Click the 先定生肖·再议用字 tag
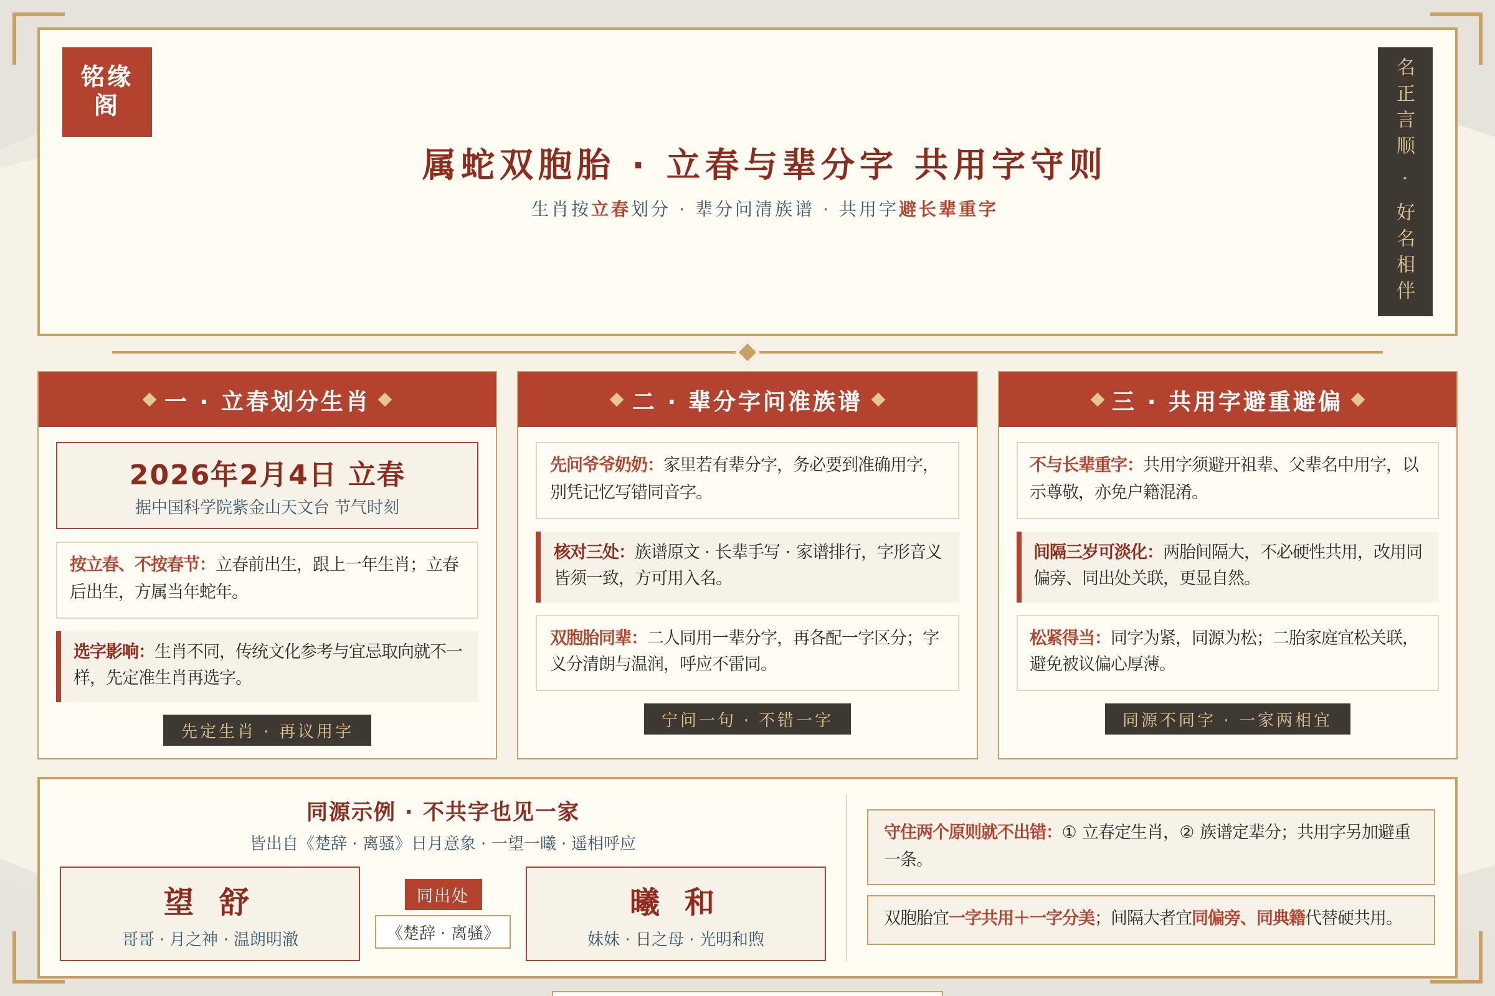The height and width of the screenshot is (996, 1495). click(267, 730)
